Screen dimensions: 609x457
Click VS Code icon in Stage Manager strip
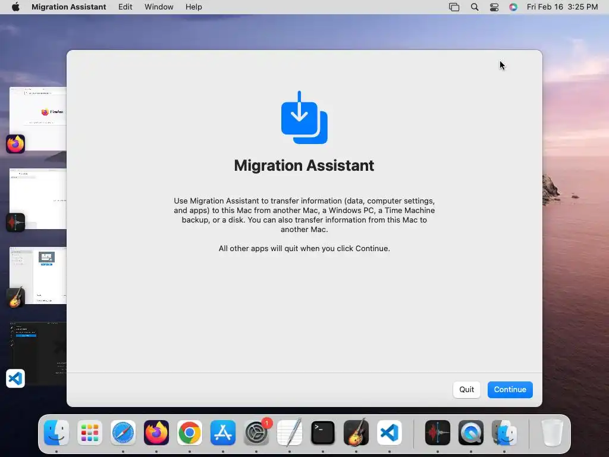pos(15,378)
